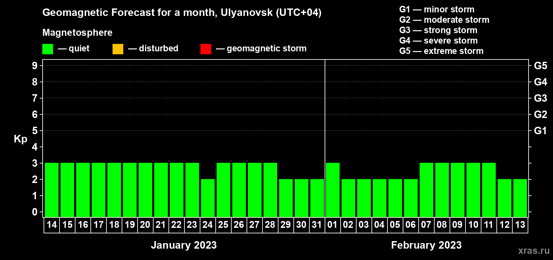The height and width of the screenshot is (260, 553).
Task: Click the green quiet legend swatch
Action: point(47,49)
